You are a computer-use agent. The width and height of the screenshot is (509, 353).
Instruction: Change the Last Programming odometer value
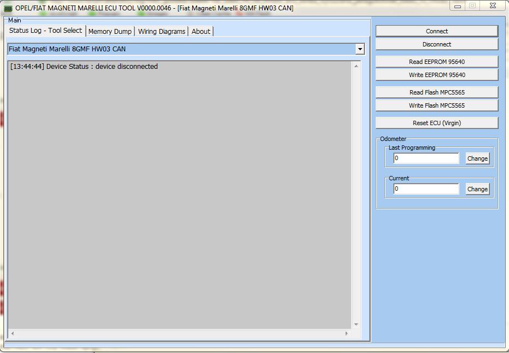point(477,158)
